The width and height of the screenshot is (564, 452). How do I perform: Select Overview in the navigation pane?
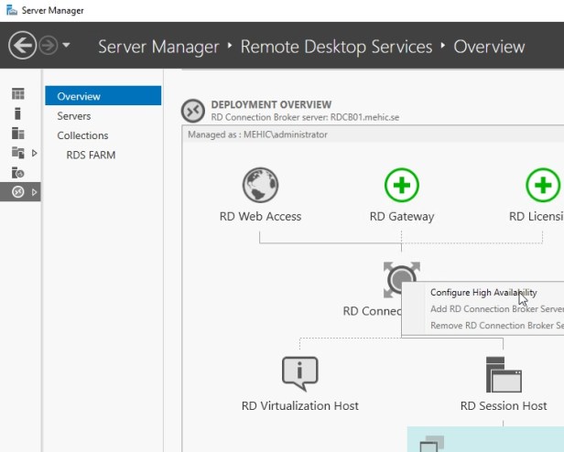[79, 96]
